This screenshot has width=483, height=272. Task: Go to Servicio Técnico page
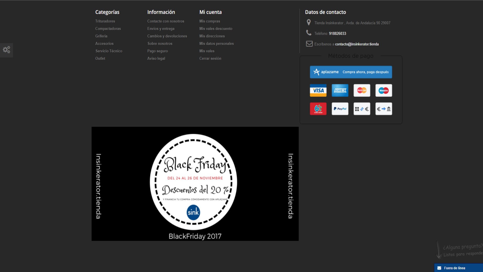click(x=109, y=51)
